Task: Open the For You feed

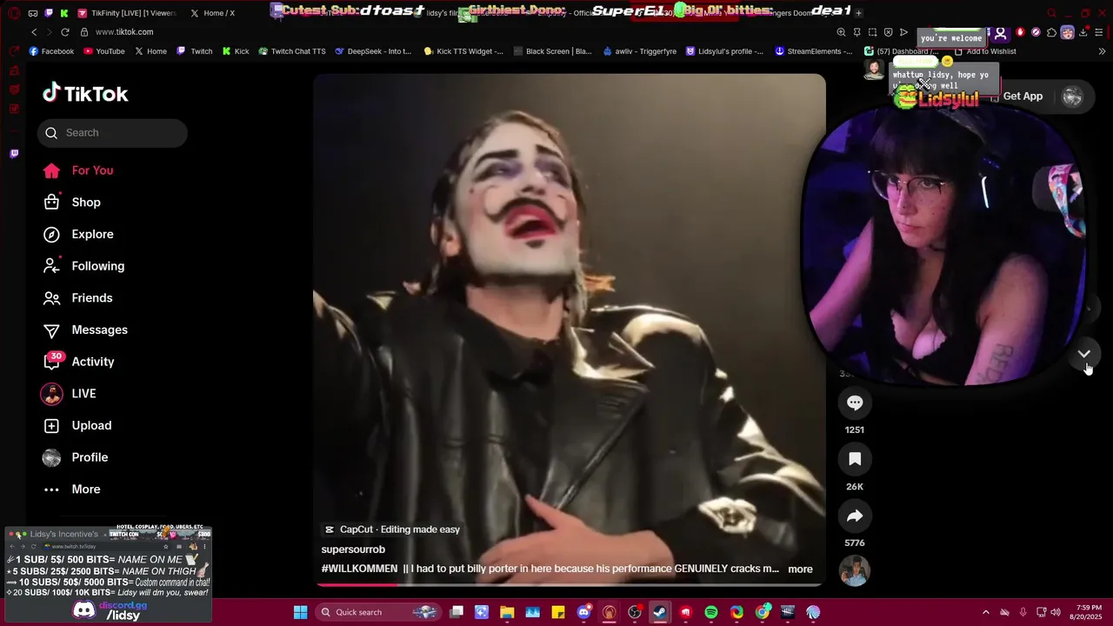Action: point(78,170)
